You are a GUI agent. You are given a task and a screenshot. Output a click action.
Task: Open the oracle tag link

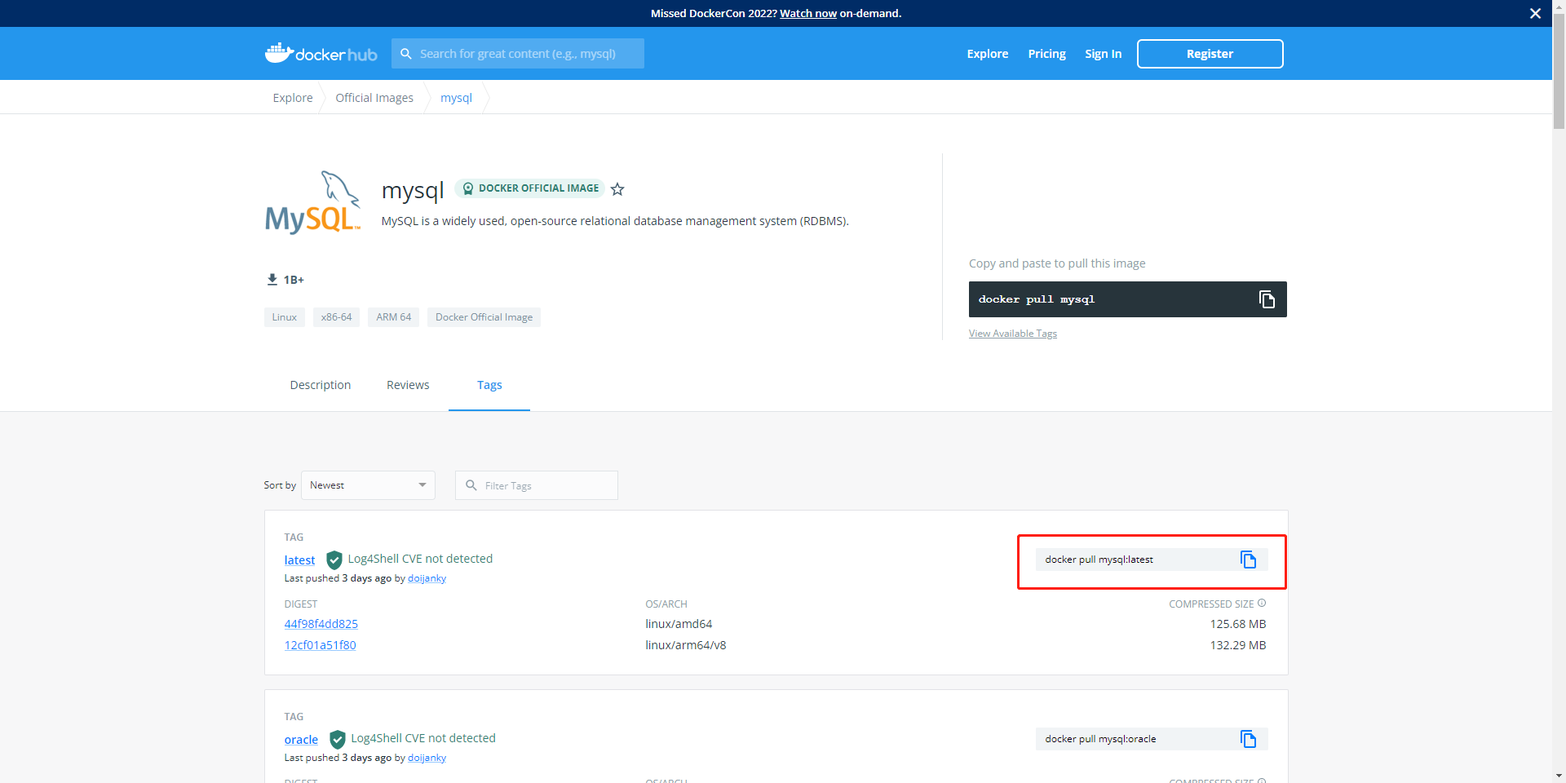point(301,740)
